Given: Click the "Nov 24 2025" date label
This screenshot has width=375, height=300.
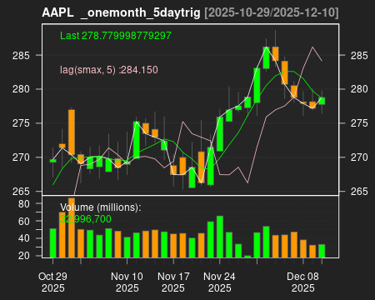Looking at the screenshot, I should 219,282.
